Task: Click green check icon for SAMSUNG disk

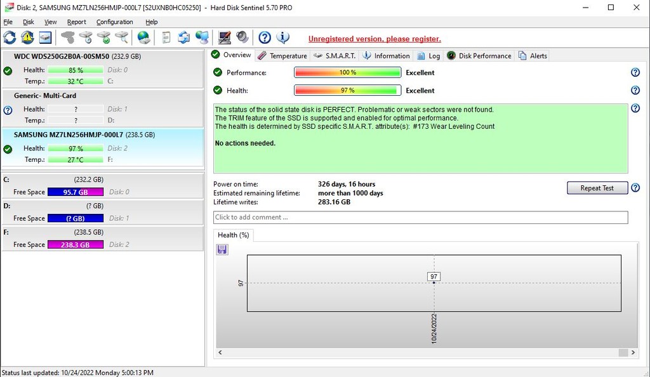Action: 8,149
